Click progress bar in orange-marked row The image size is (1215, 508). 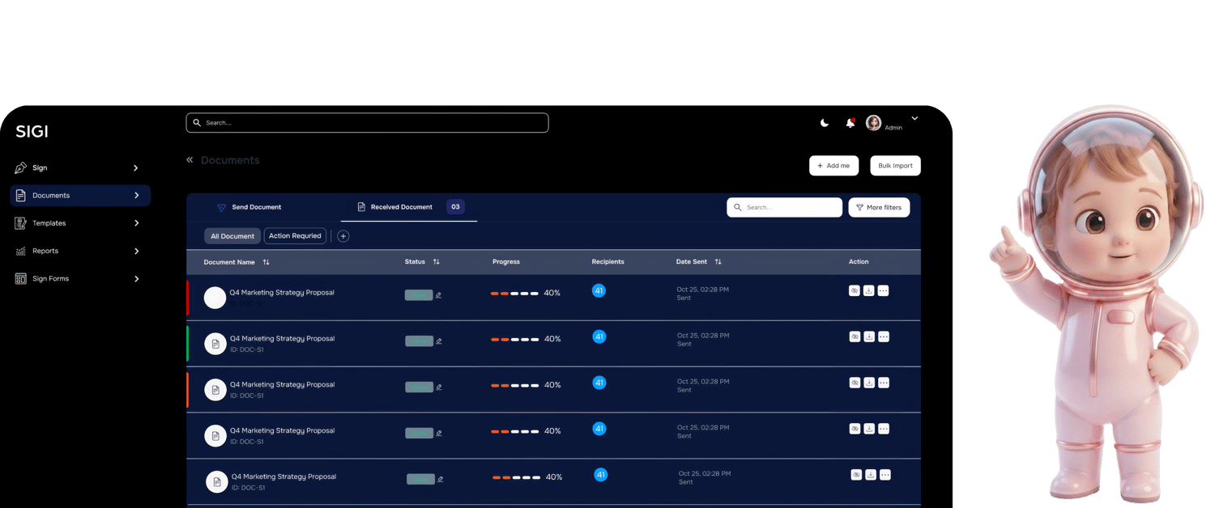[514, 386]
